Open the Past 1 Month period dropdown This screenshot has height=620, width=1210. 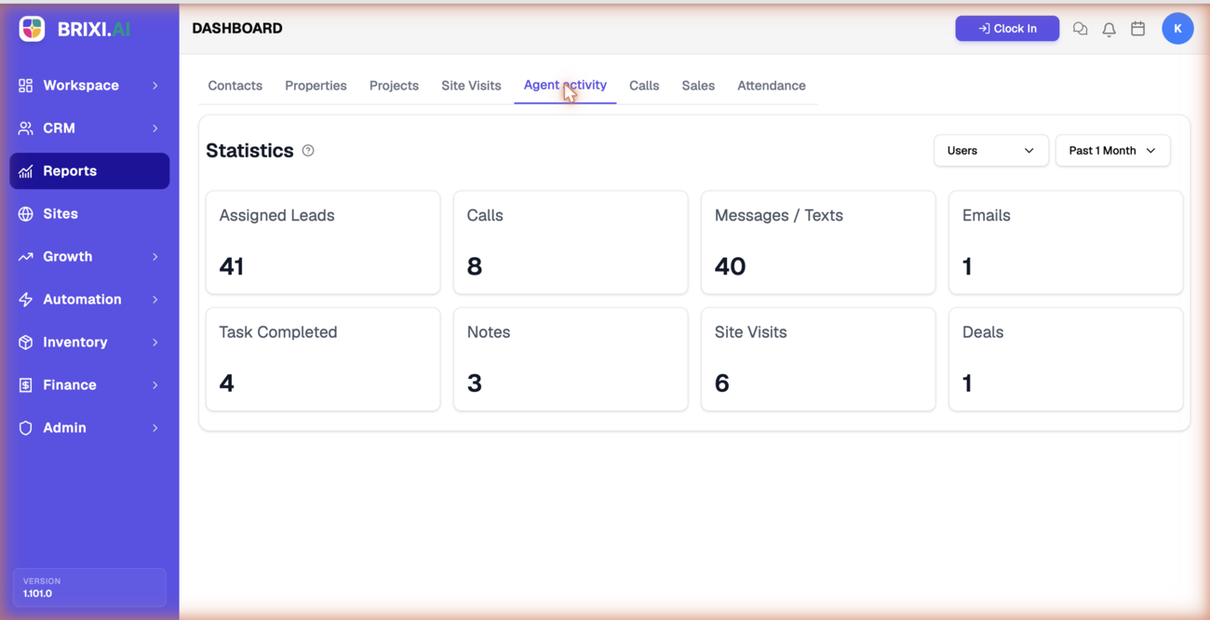[x=1112, y=151]
